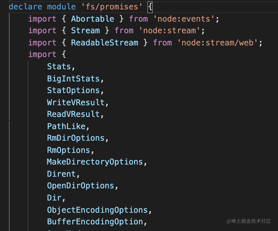
Task: Click the BufferEncodingOption identifier
Action: (95, 222)
